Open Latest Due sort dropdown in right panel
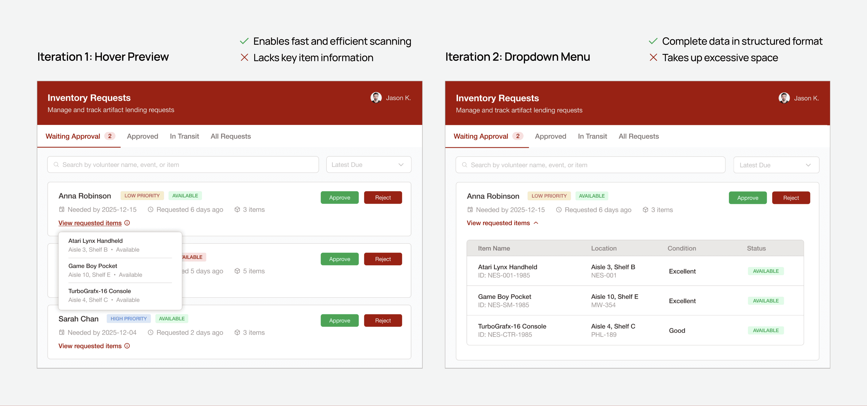This screenshot has width=867, height=406. [x=776, y=165]
